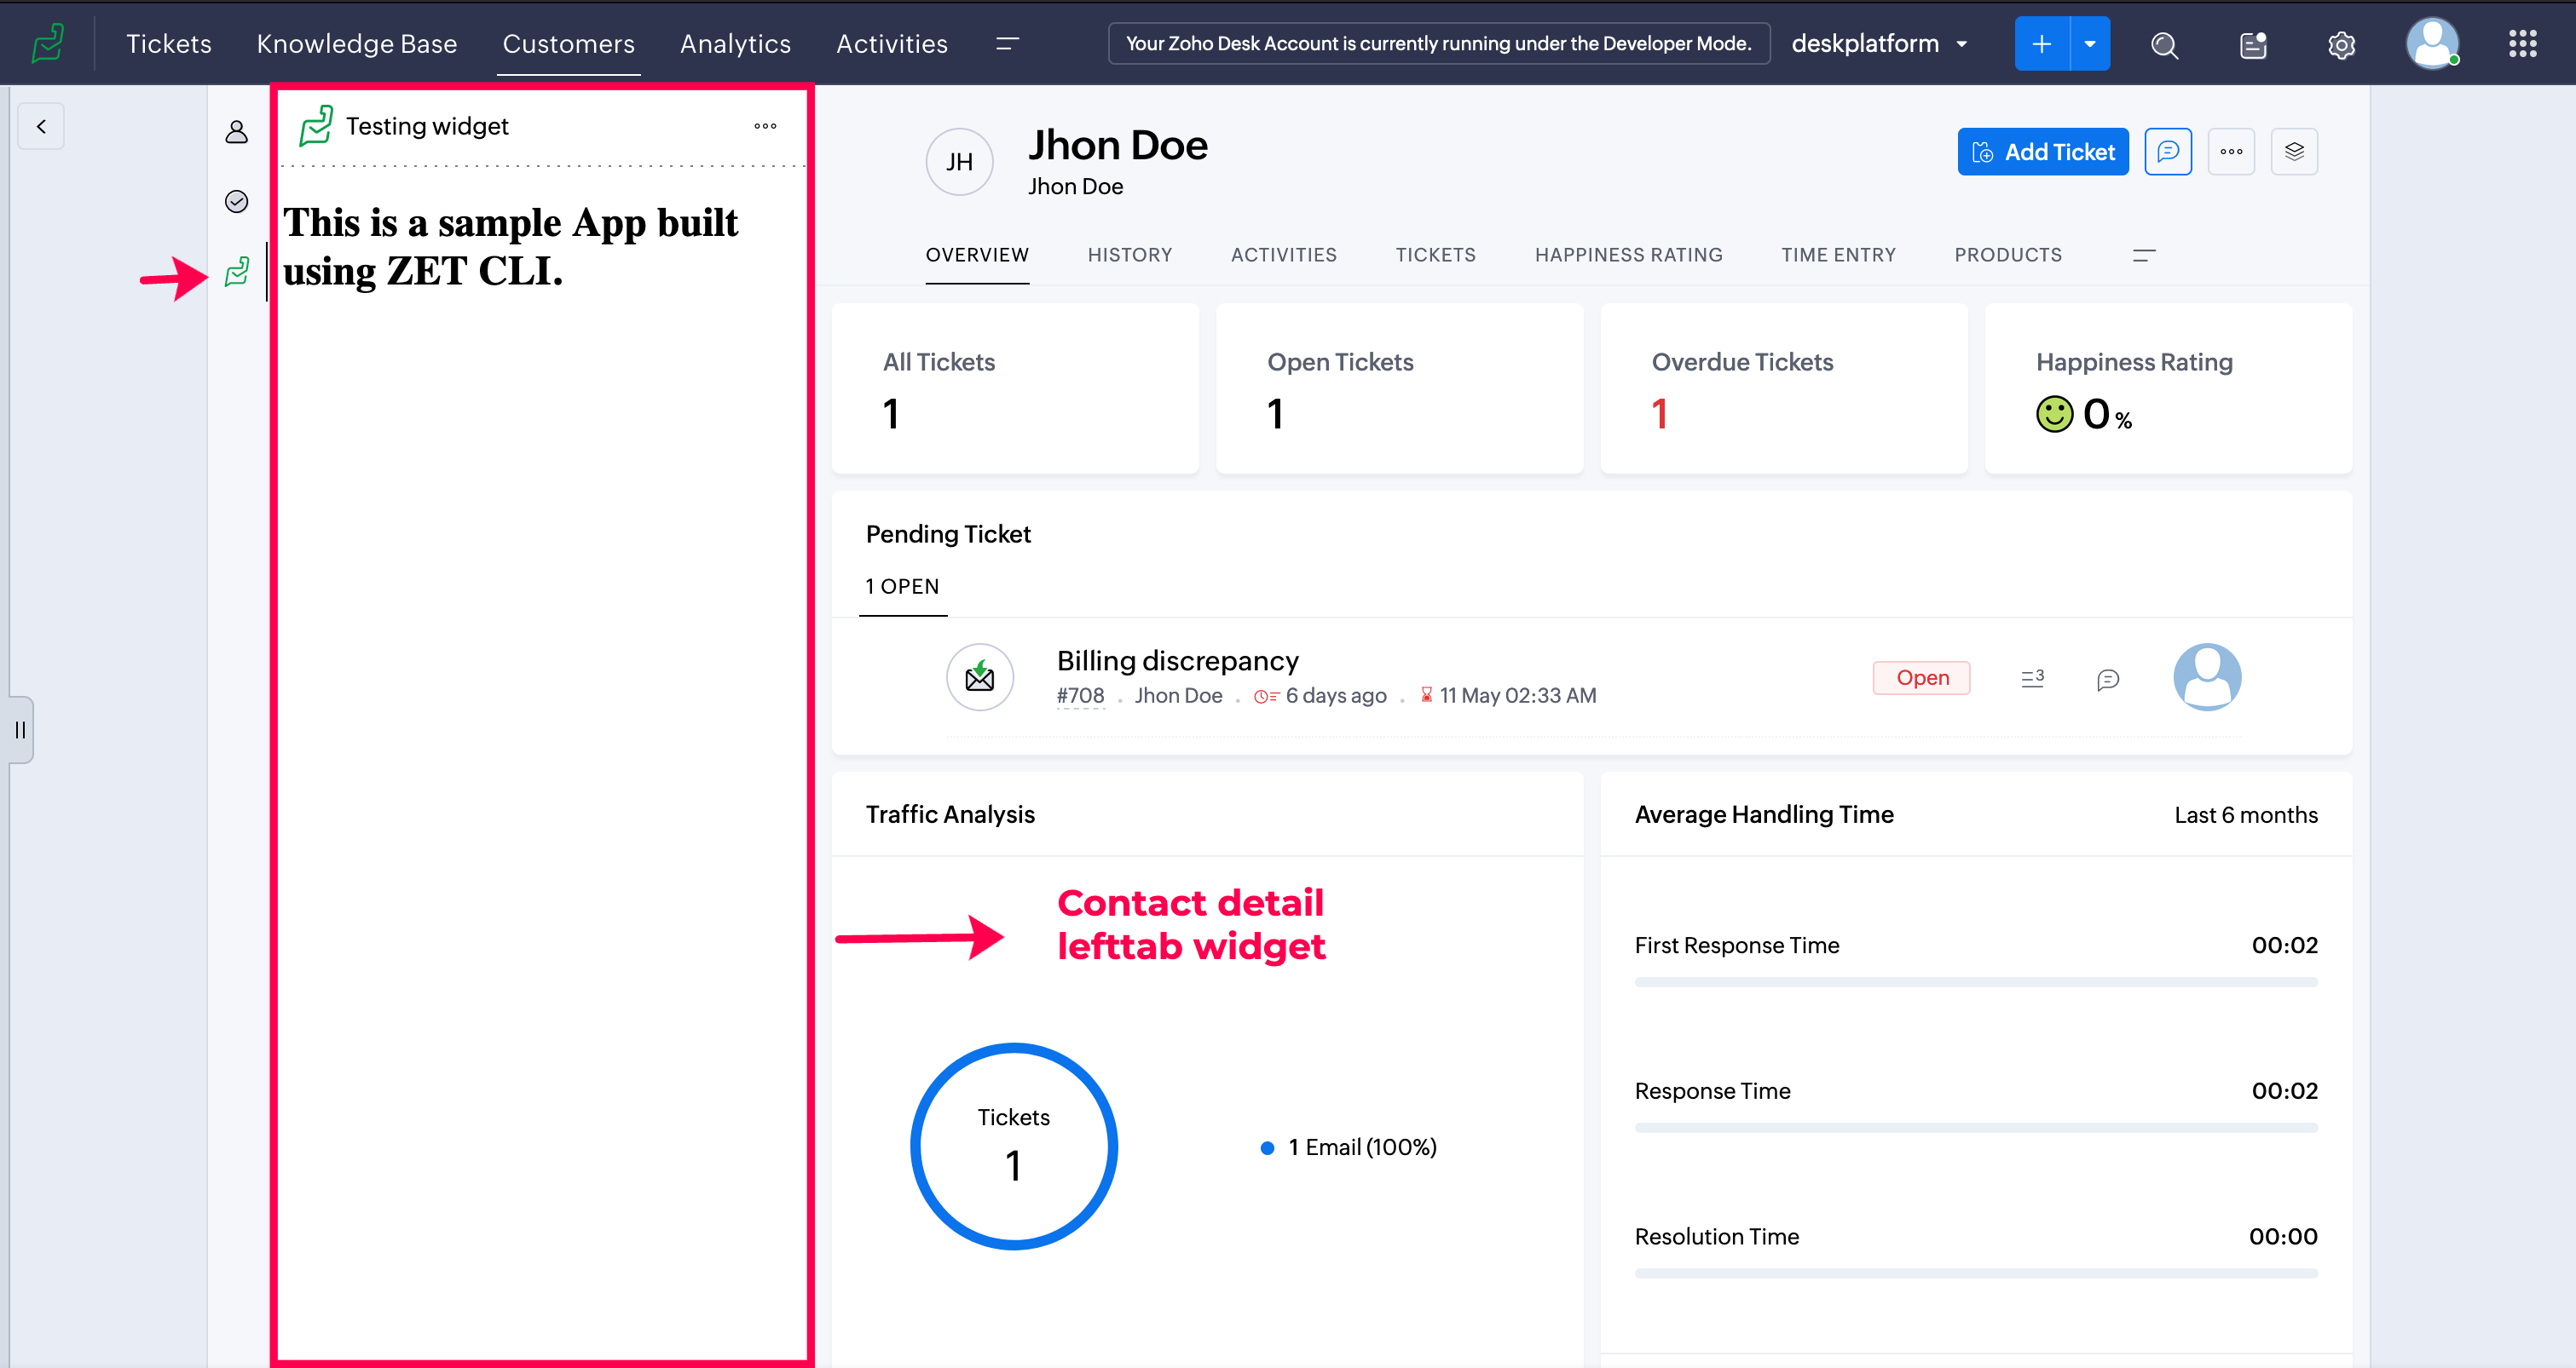Image resolution: width=2576 pixels, height=1368 pixels.
Task: Open the settings gear icon
Action: [x=2341, y=44]
